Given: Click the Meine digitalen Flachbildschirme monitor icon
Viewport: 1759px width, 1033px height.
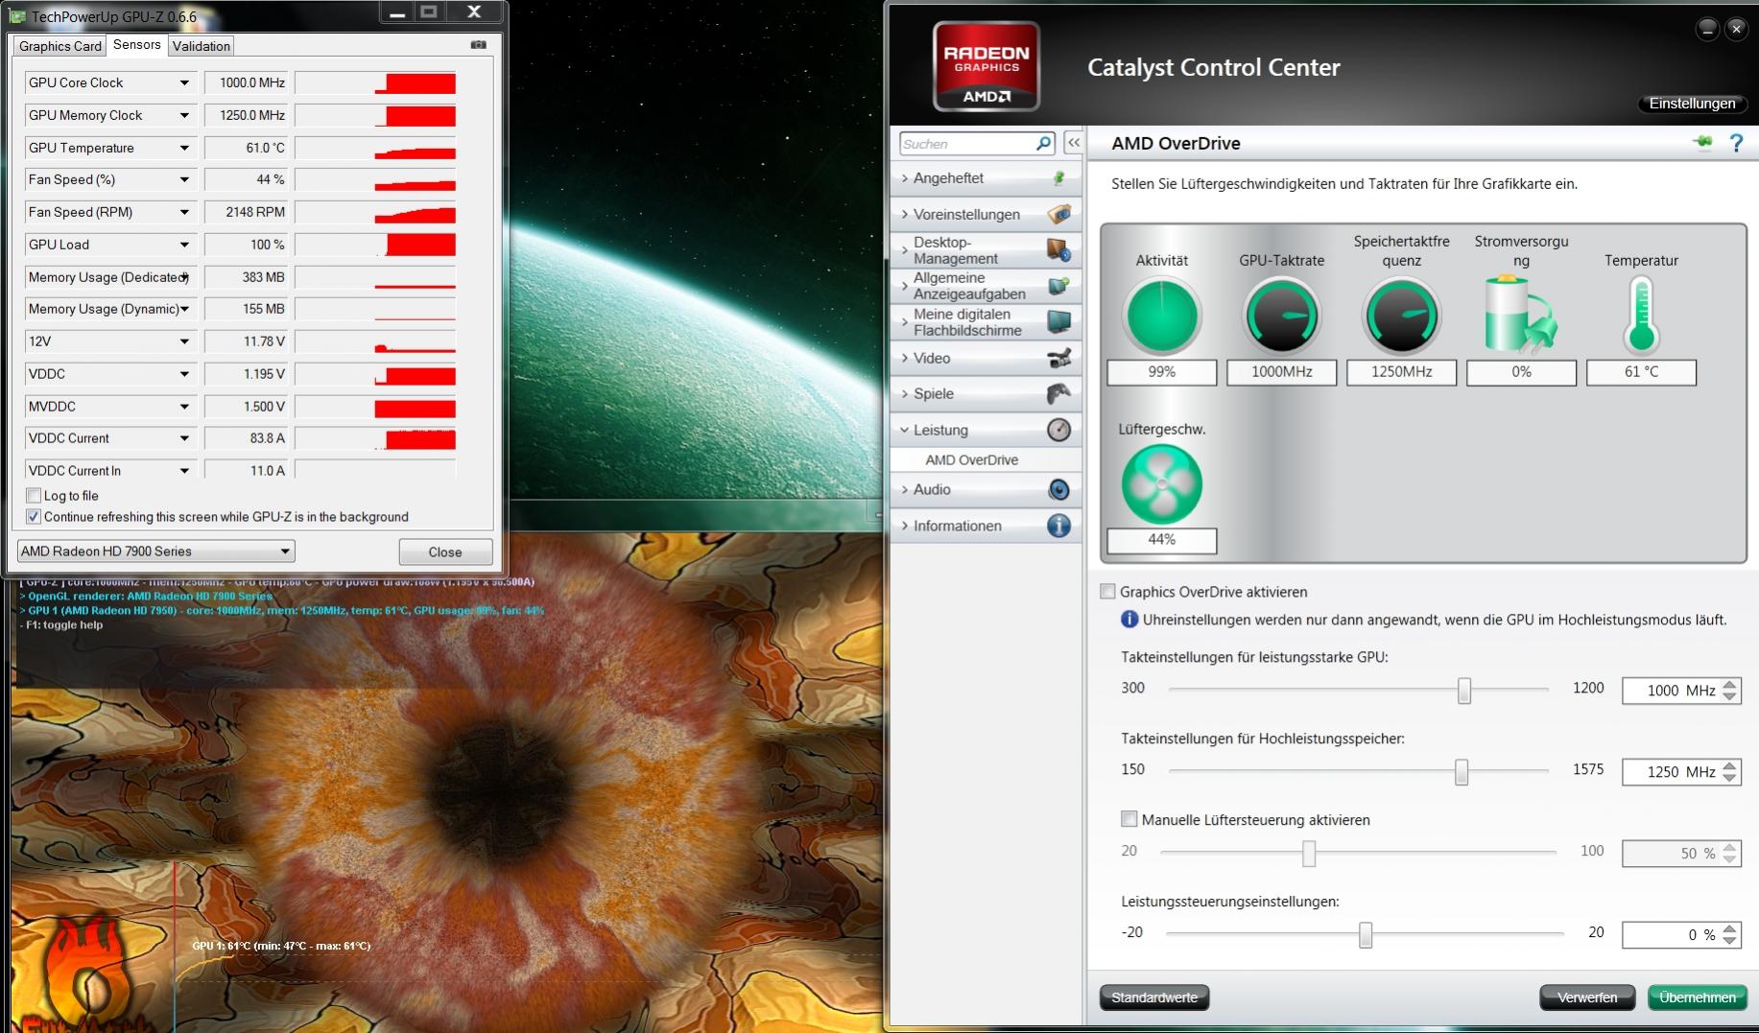Looking at the screenshot, I should click(1059, 322).
